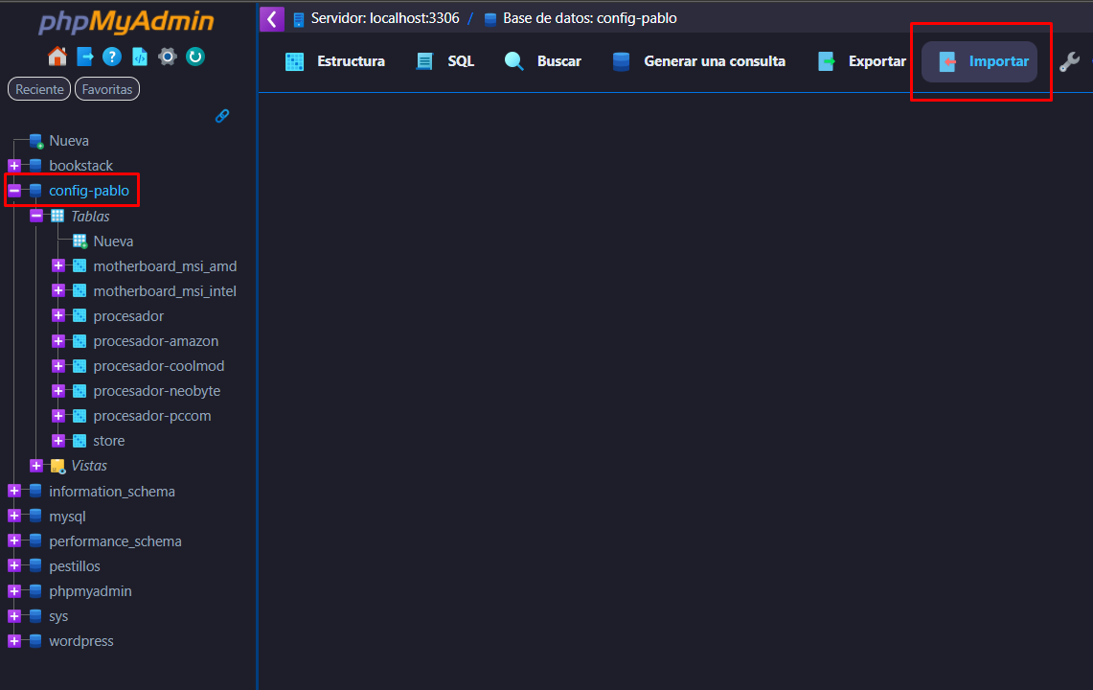Open the Buscar tab
Viewport: 1093px width, 690px height.
(542, 62)
